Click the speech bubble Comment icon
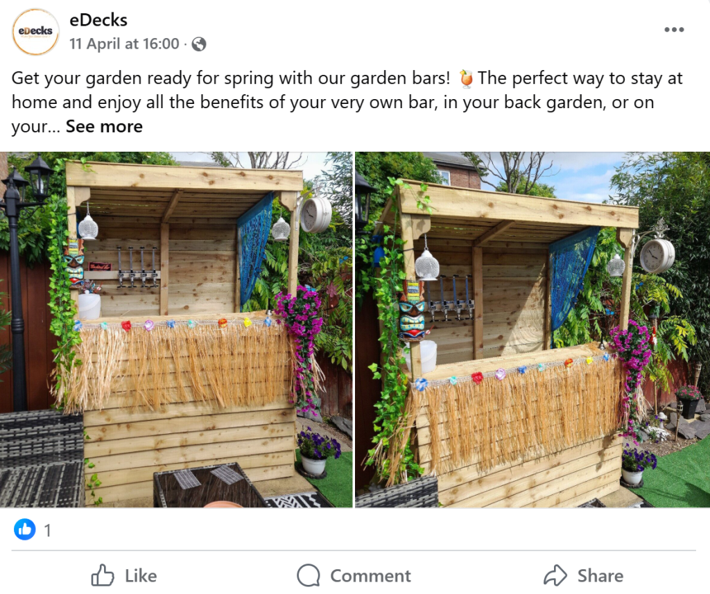Viewport: 710px width, 594px height. pos(309,575)
